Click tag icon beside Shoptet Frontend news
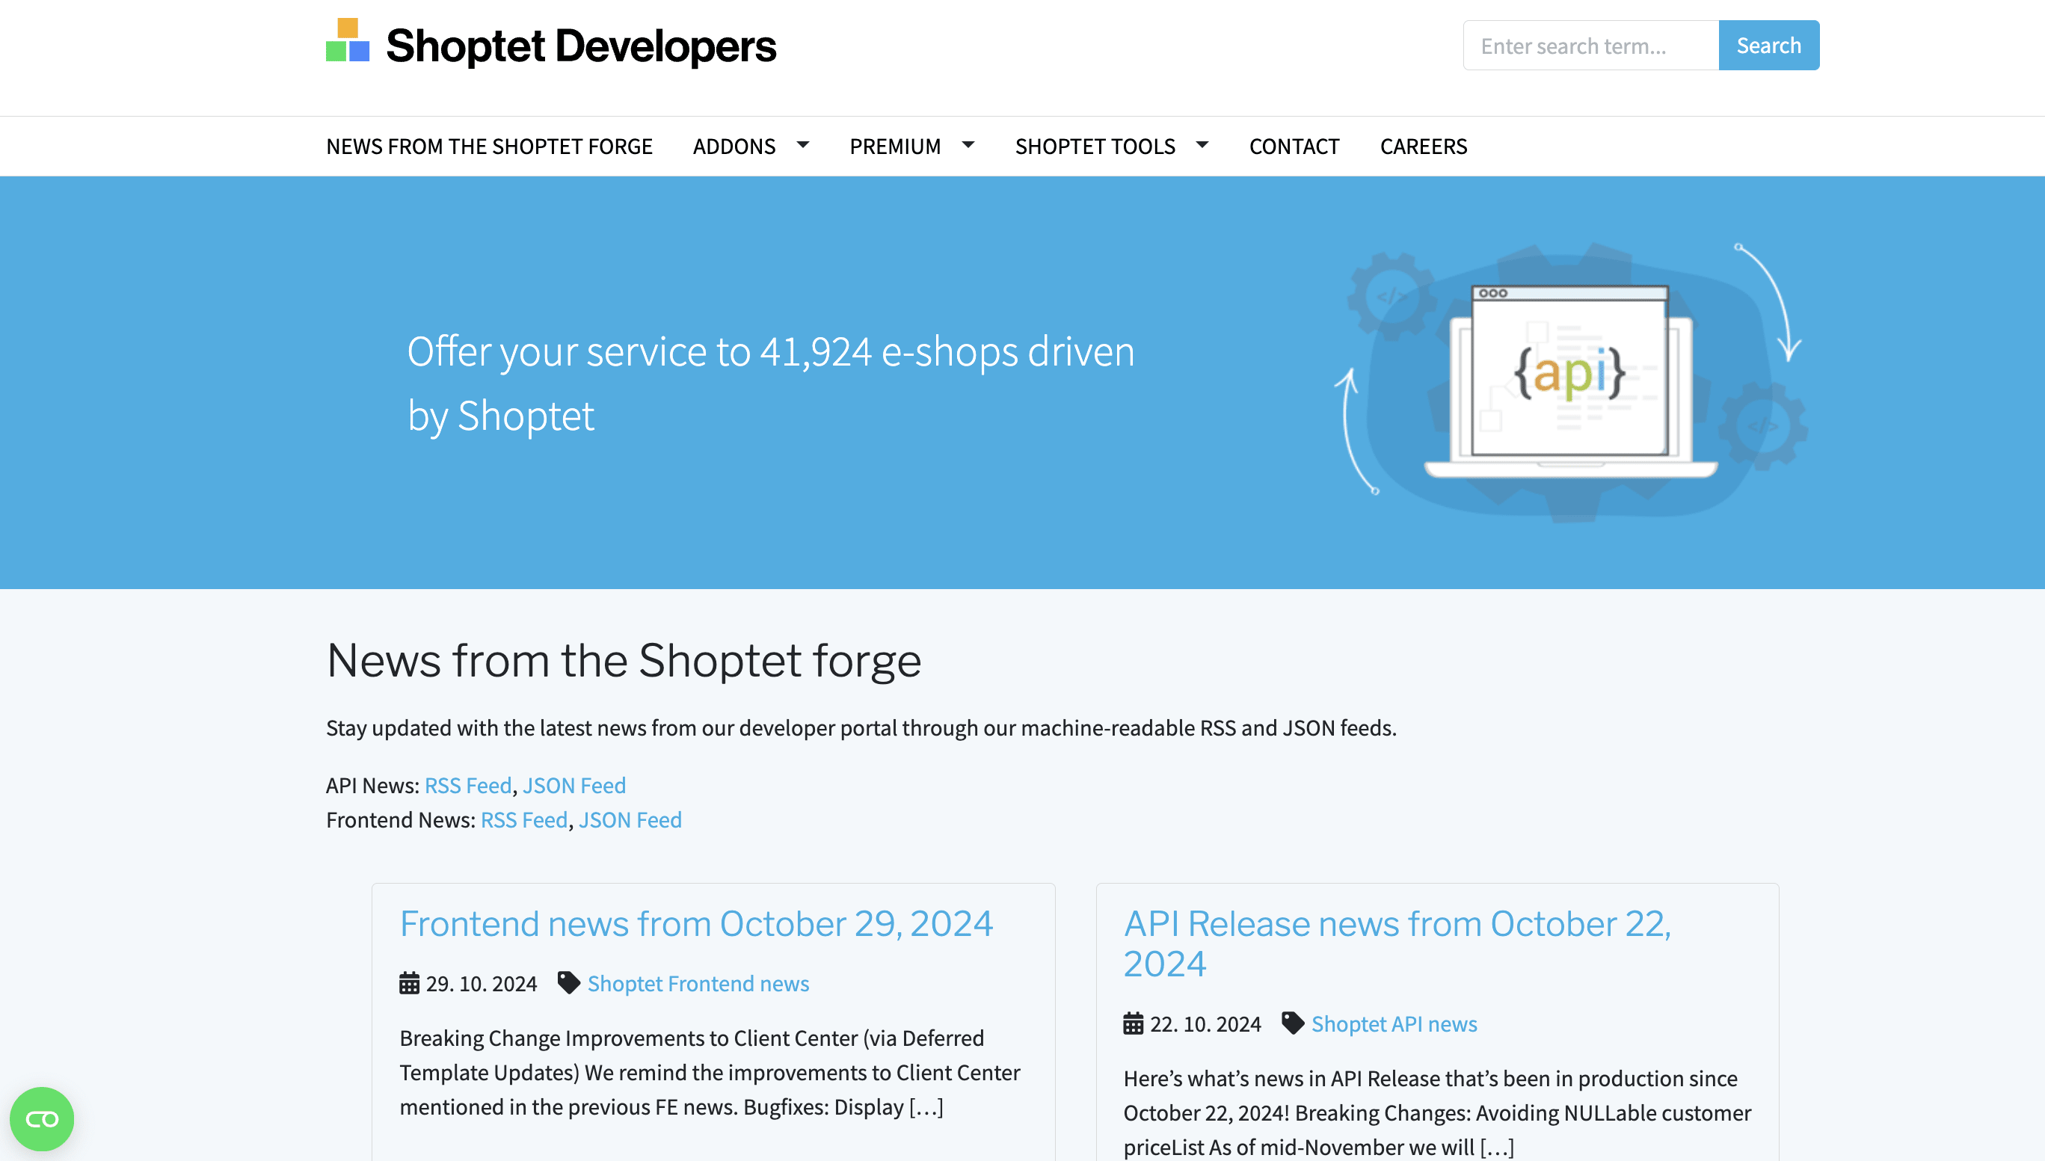Viewport: 2045px width, 1161px height. point(568,982)
